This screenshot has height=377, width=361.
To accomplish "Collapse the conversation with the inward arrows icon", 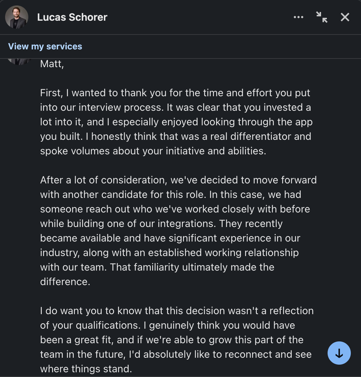I will (x=321, y=17).
